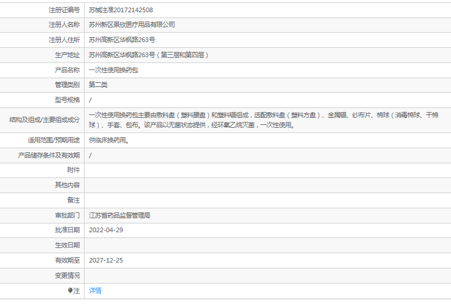This screenshot has height=304, width=451.
Task: Select management category value 第二类
Action: tap(98, 85)
